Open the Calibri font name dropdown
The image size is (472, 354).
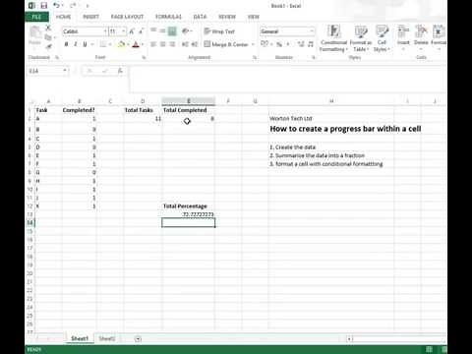click(x=105, y=31)
